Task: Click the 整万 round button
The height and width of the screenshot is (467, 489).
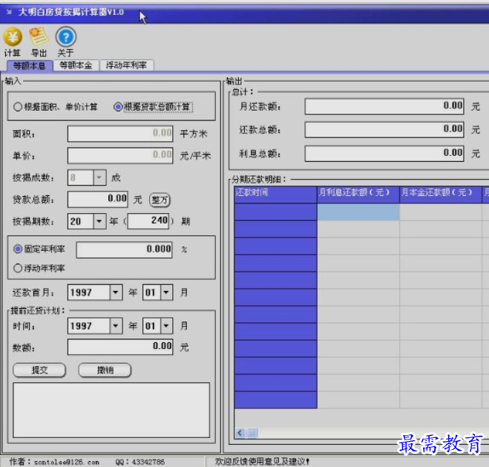Action: [x=160, y=200]
